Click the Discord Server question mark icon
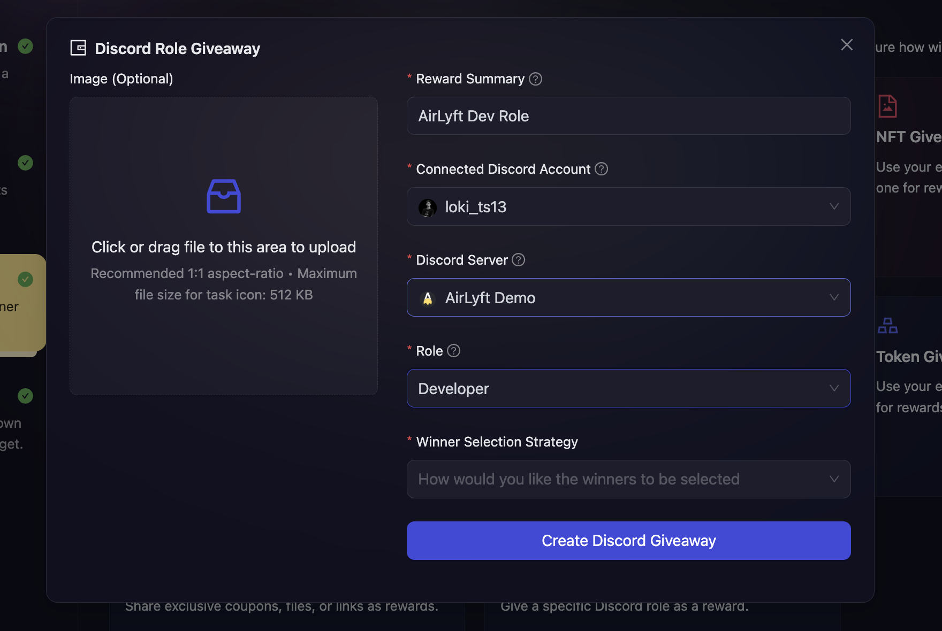Viewport: 942px width, 631px height. click(x=518, y=260)
